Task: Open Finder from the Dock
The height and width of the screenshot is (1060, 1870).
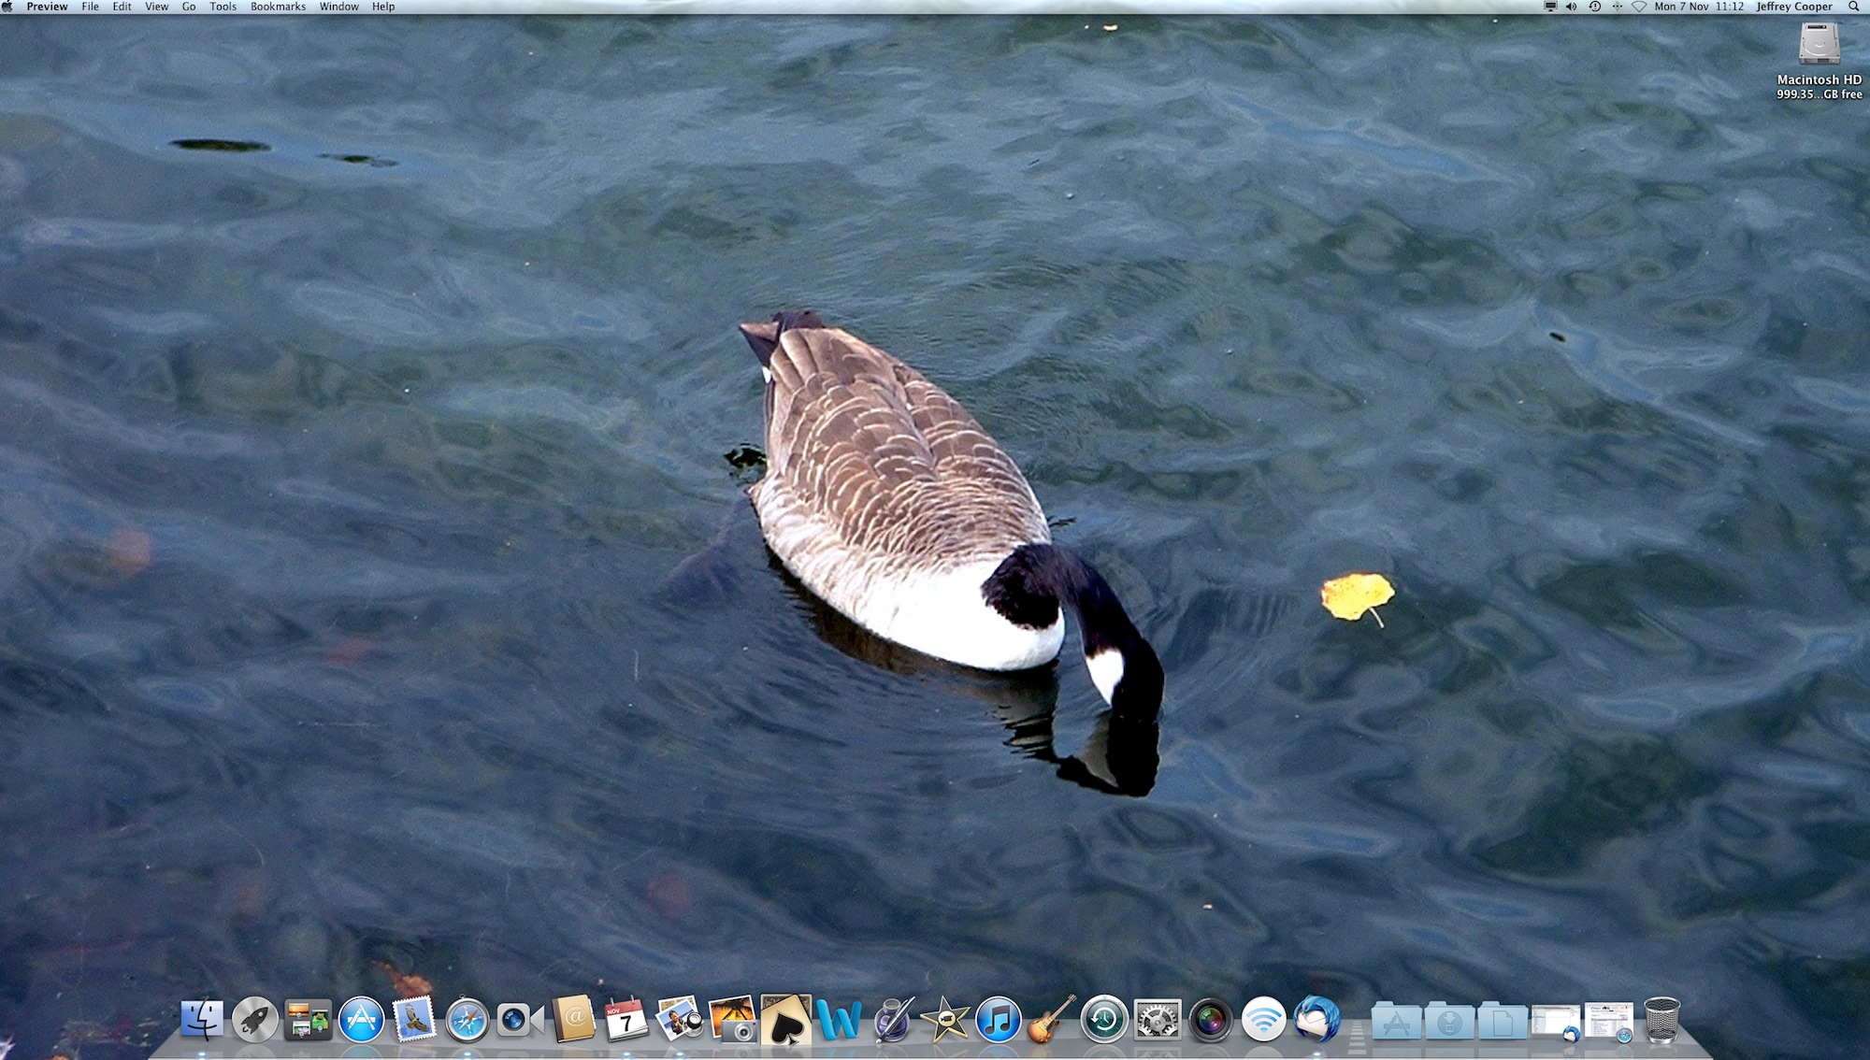Action: pyautogui.click(x=201, y=1020)
